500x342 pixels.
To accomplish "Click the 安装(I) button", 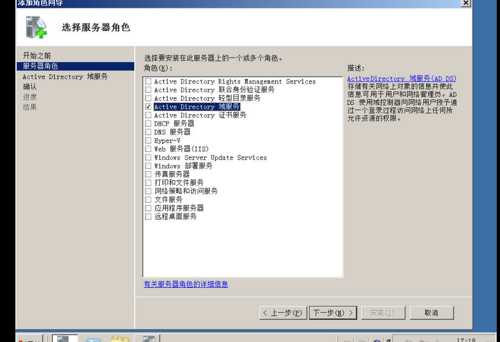I will (383, 313).
